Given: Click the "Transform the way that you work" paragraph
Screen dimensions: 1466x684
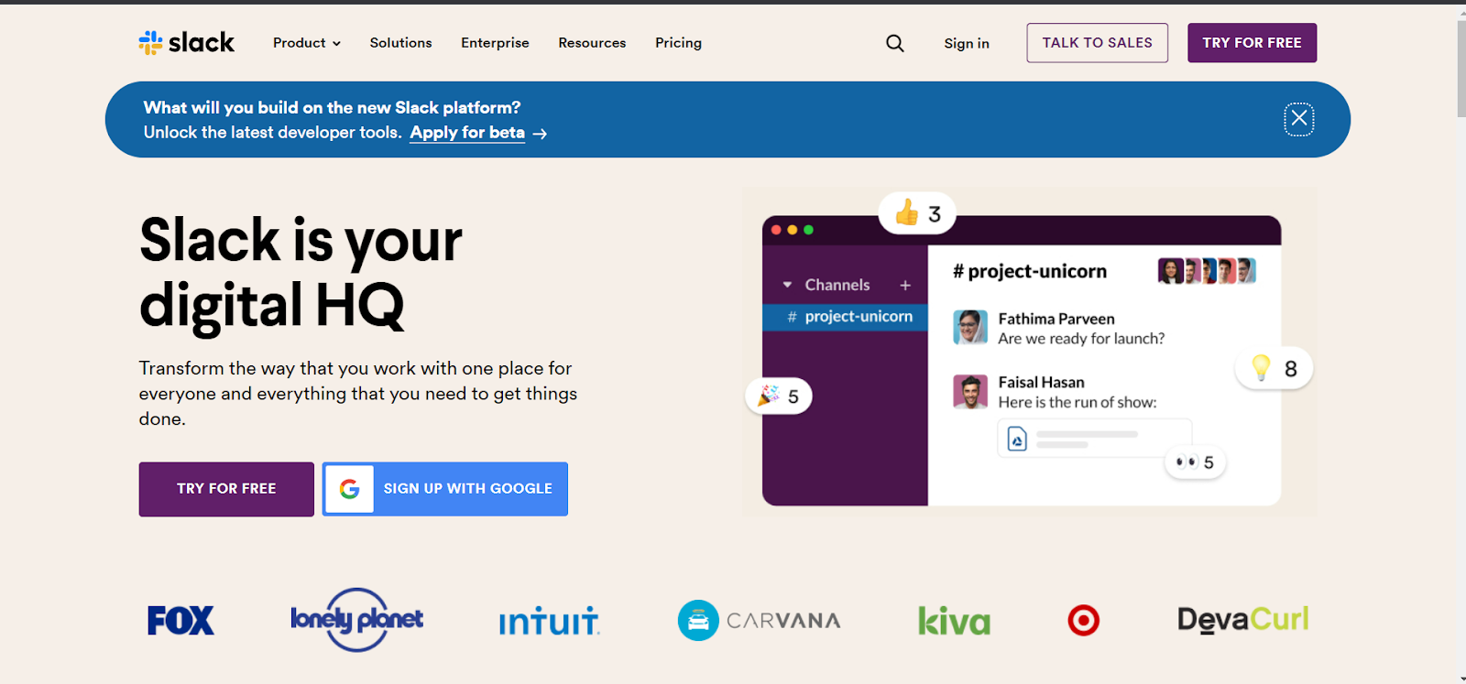Looking at the screenshot, I should coord(358,394).
